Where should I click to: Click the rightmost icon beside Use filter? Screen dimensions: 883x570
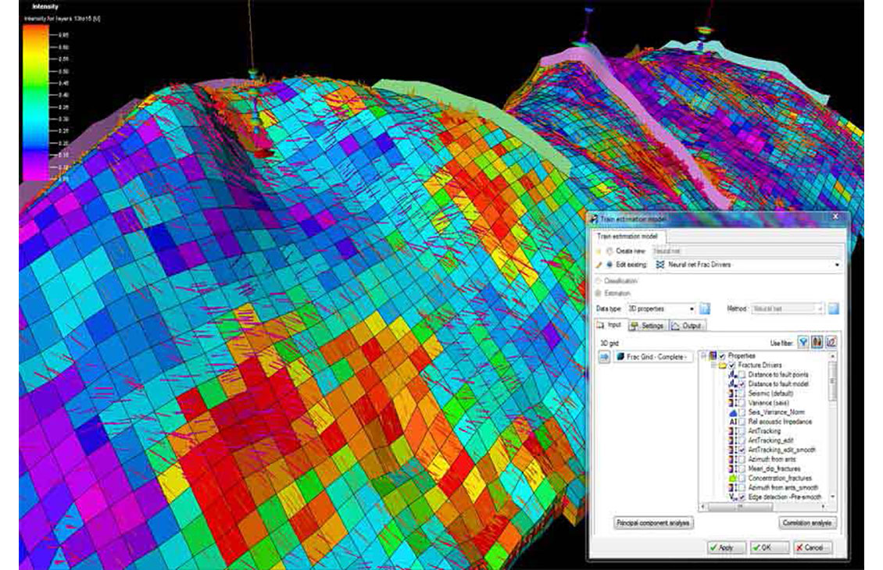831,342
